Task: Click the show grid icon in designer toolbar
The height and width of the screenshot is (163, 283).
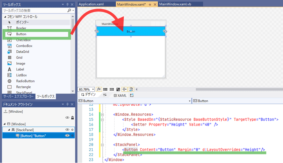Action: pos(106,89)
